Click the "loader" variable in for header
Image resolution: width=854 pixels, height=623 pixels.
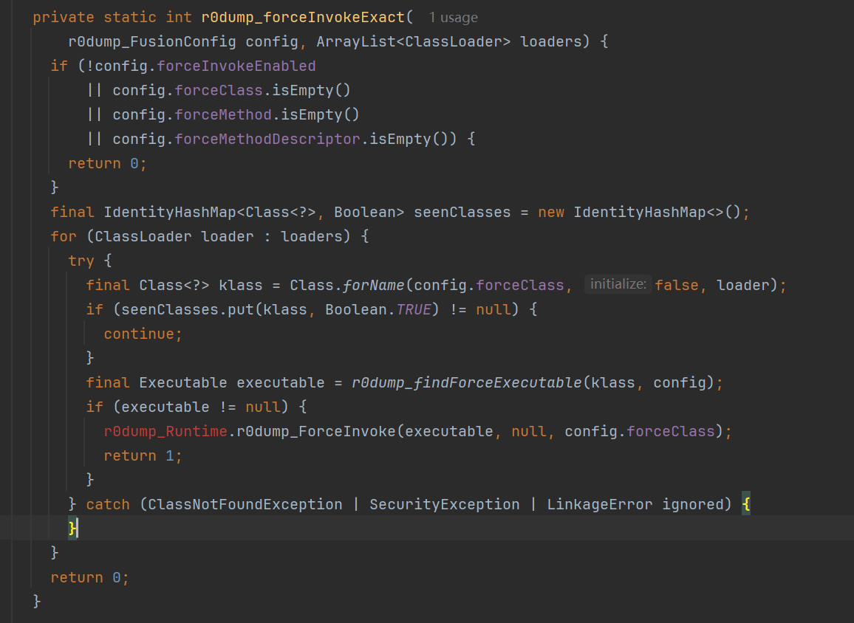(227, 237)
